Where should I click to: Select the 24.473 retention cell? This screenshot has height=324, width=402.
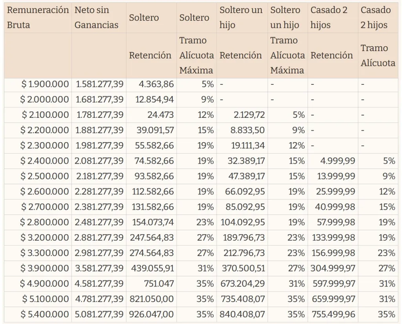(160, 115)
